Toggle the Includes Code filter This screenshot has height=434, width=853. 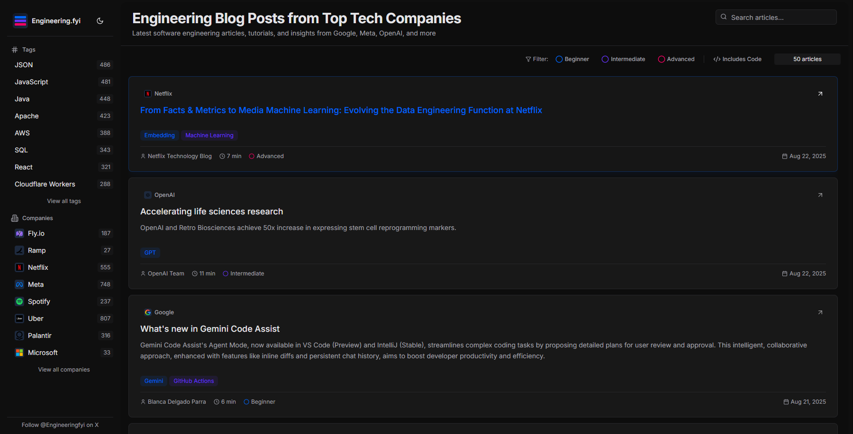(x=737, y=59)
